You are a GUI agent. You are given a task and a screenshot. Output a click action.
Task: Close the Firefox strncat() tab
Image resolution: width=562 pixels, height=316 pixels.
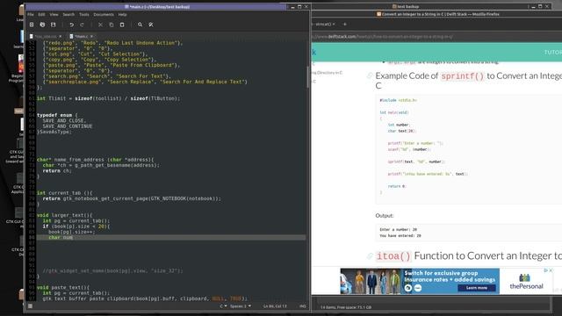point(334,25)
